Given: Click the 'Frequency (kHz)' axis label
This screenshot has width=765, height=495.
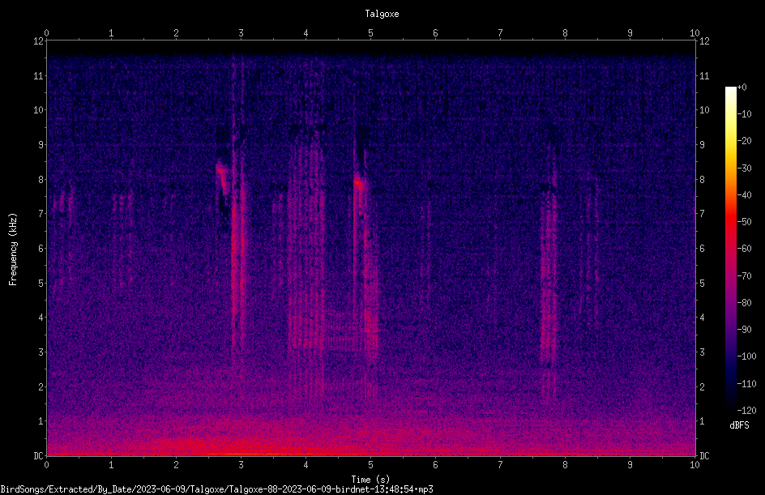Looking at the screenshot, I should click(x=13, y=250).
